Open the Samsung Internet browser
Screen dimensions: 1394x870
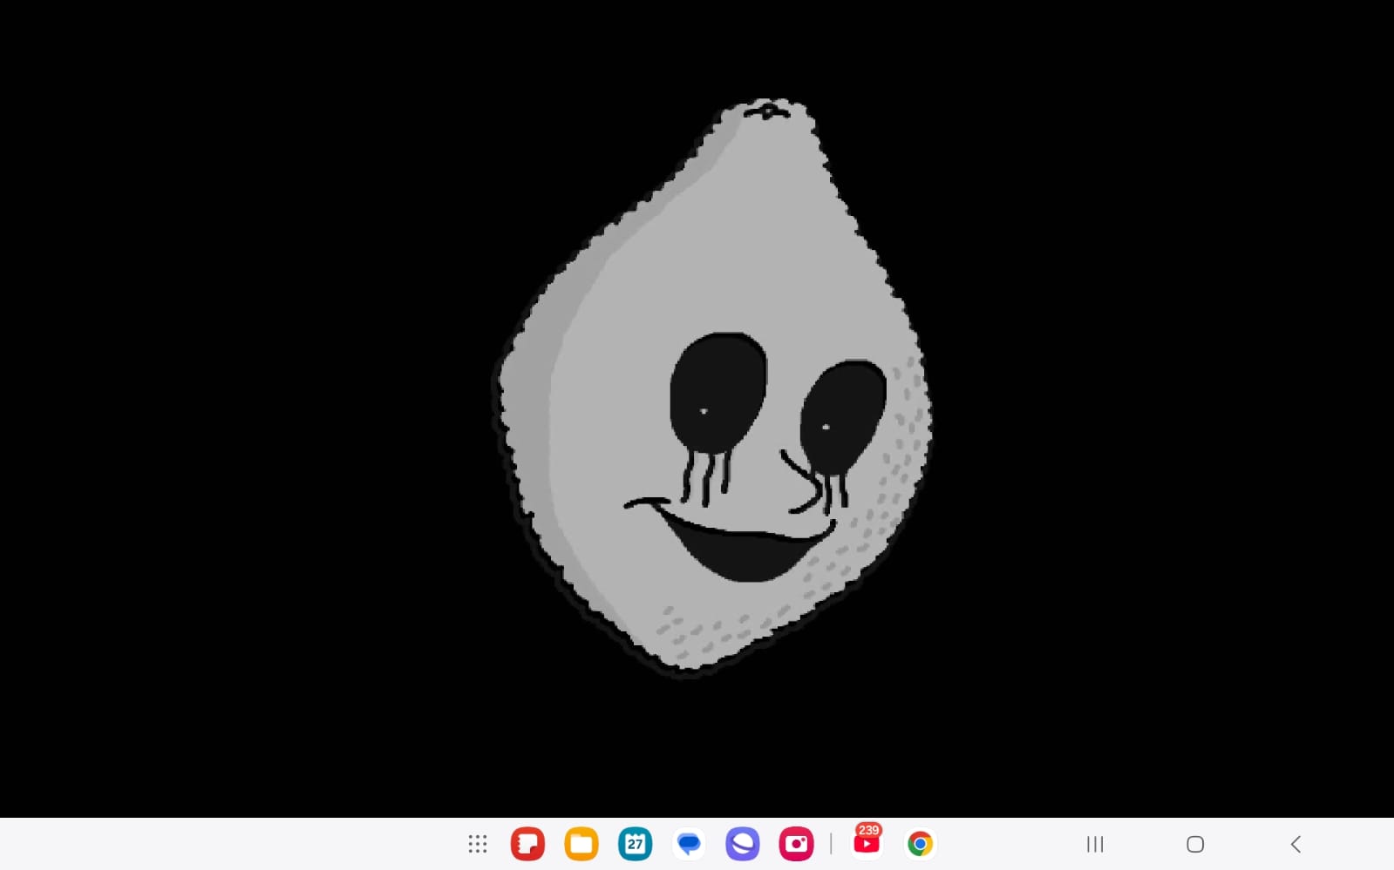[x=743, y=844]
